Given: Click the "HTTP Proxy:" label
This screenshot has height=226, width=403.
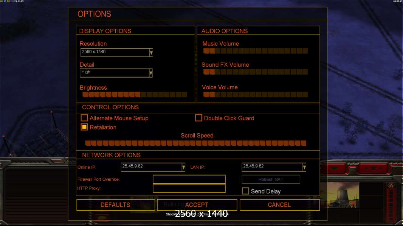Looking at the screenshot, I should coord(89,188).
